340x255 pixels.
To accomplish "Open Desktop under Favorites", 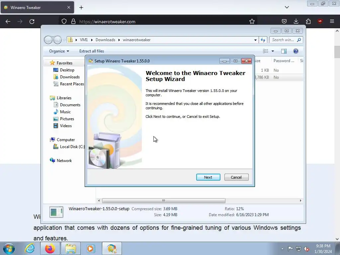I will (67, 70).
